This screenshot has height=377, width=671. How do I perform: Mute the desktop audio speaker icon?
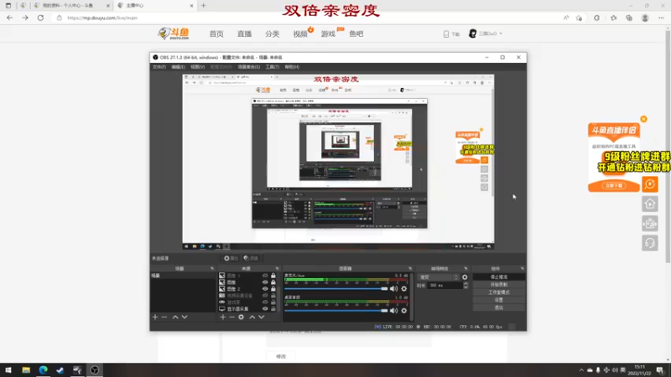pos(393,311)
